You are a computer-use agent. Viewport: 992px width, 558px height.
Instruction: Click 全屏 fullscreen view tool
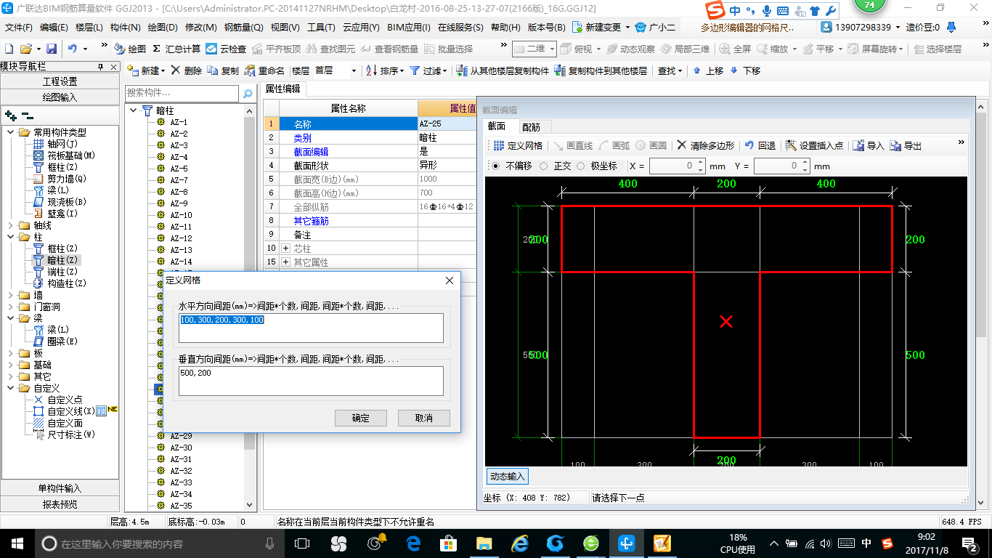735,49
